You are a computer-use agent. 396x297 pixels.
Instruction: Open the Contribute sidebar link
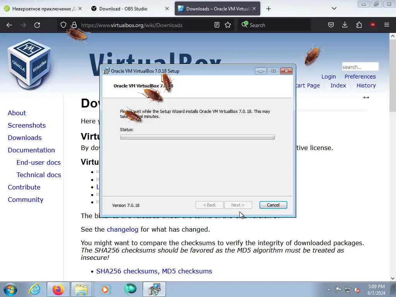[24, 187]
